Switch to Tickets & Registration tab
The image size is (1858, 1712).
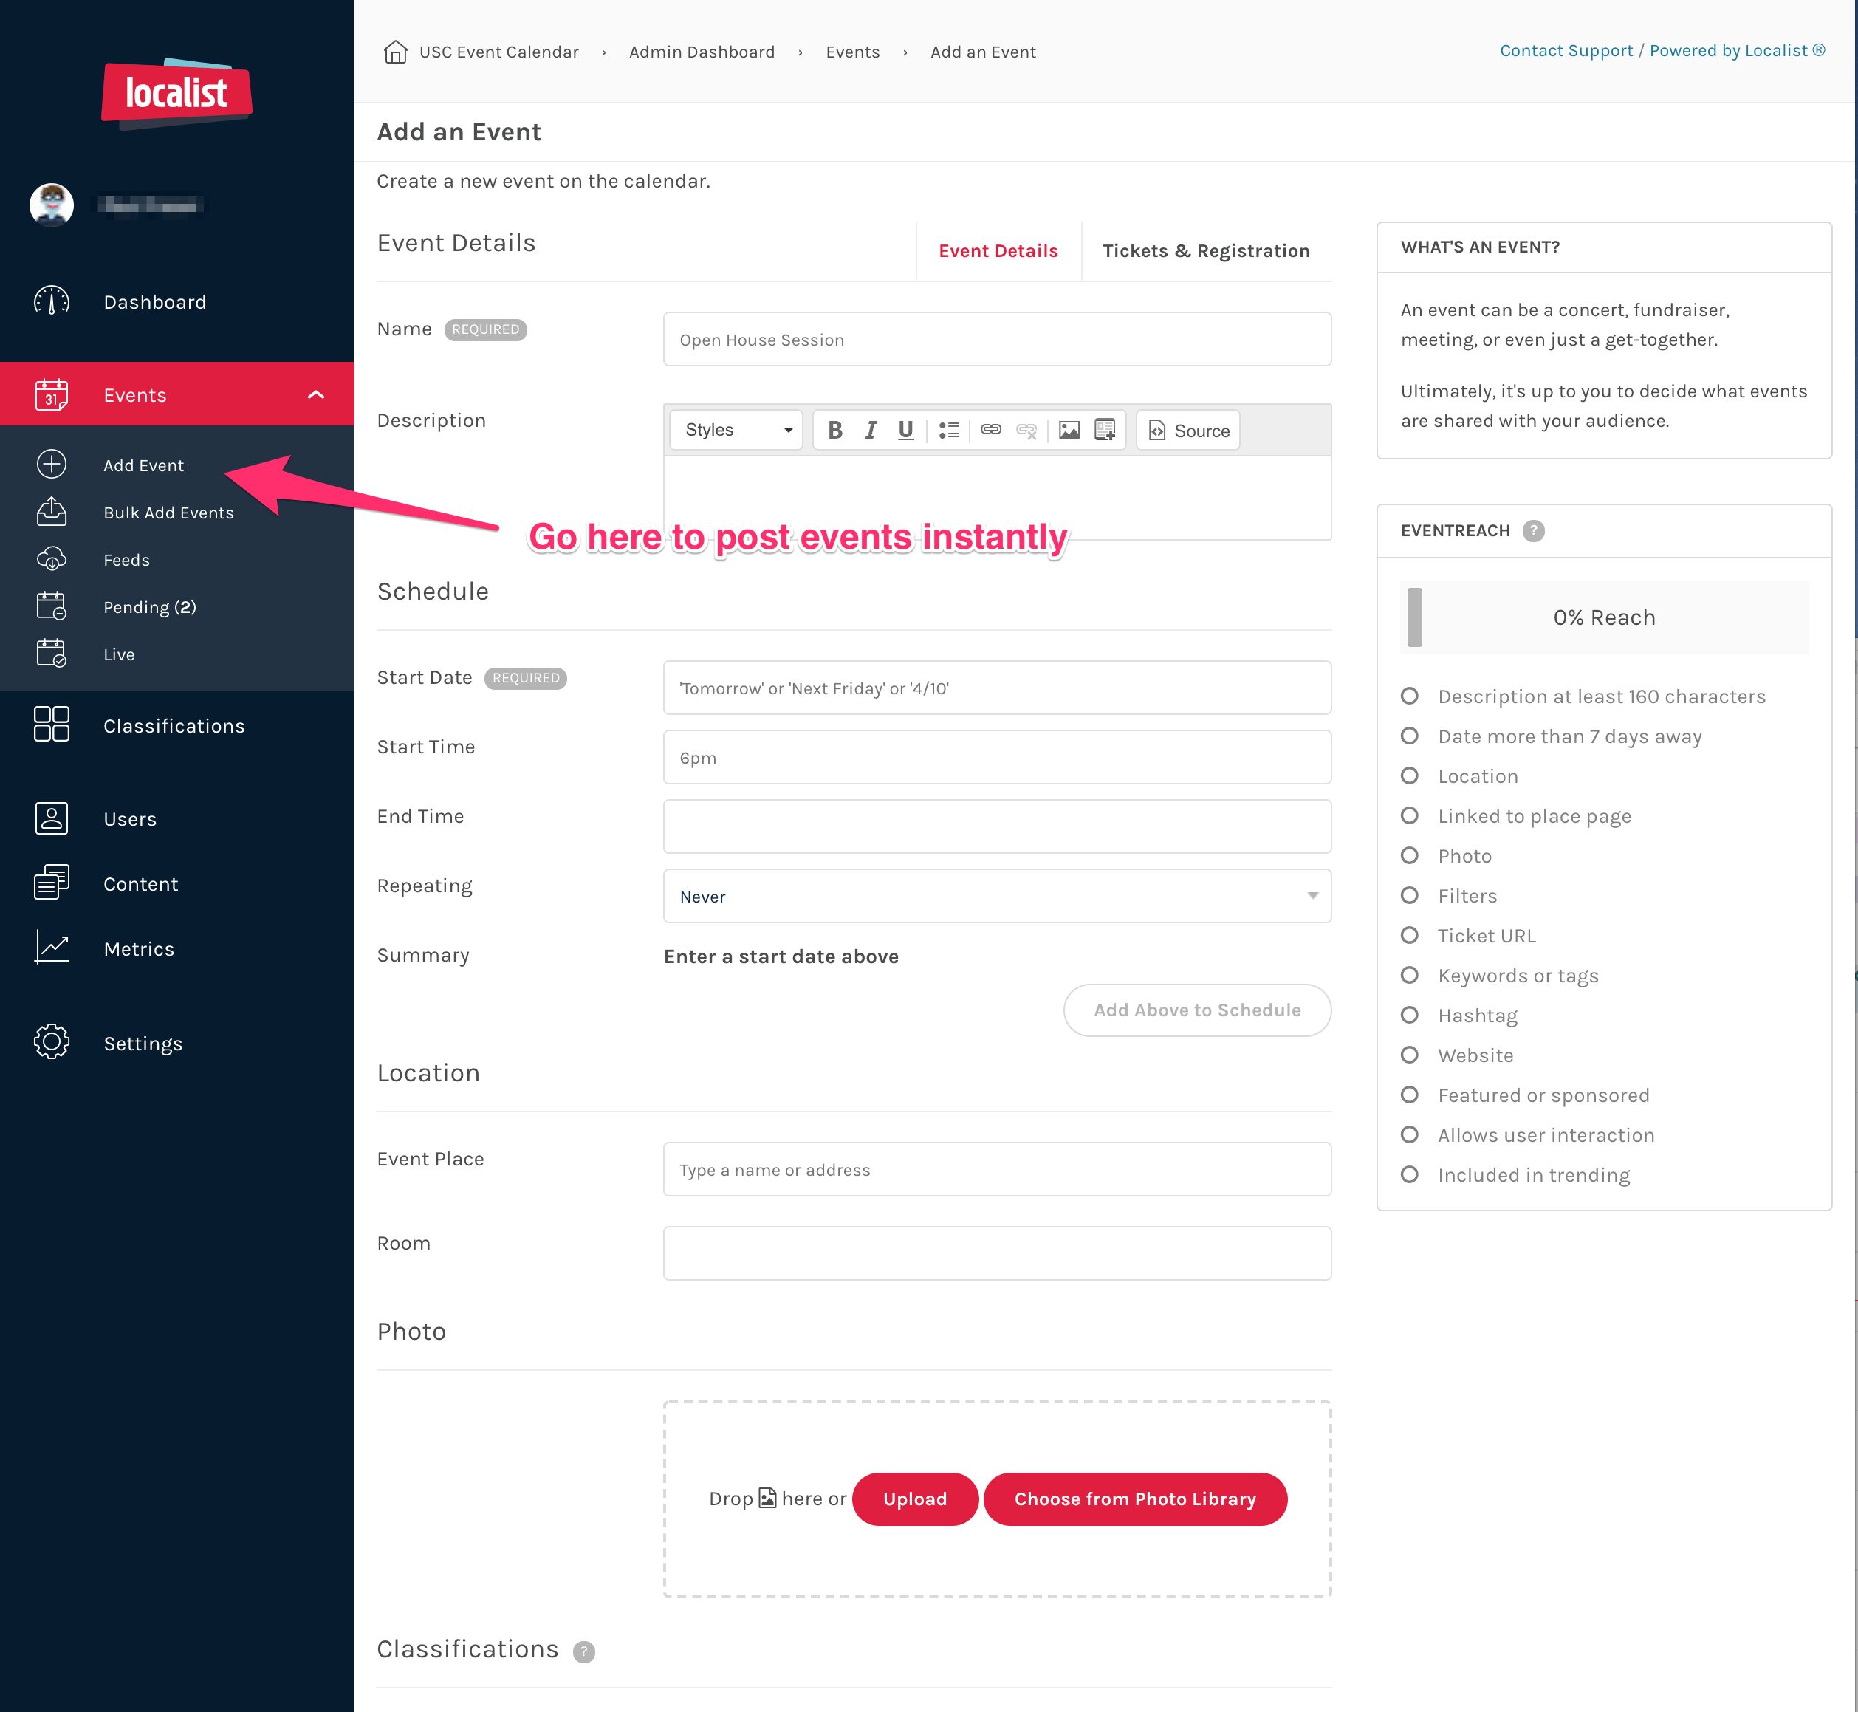[x=1205, y=251]
